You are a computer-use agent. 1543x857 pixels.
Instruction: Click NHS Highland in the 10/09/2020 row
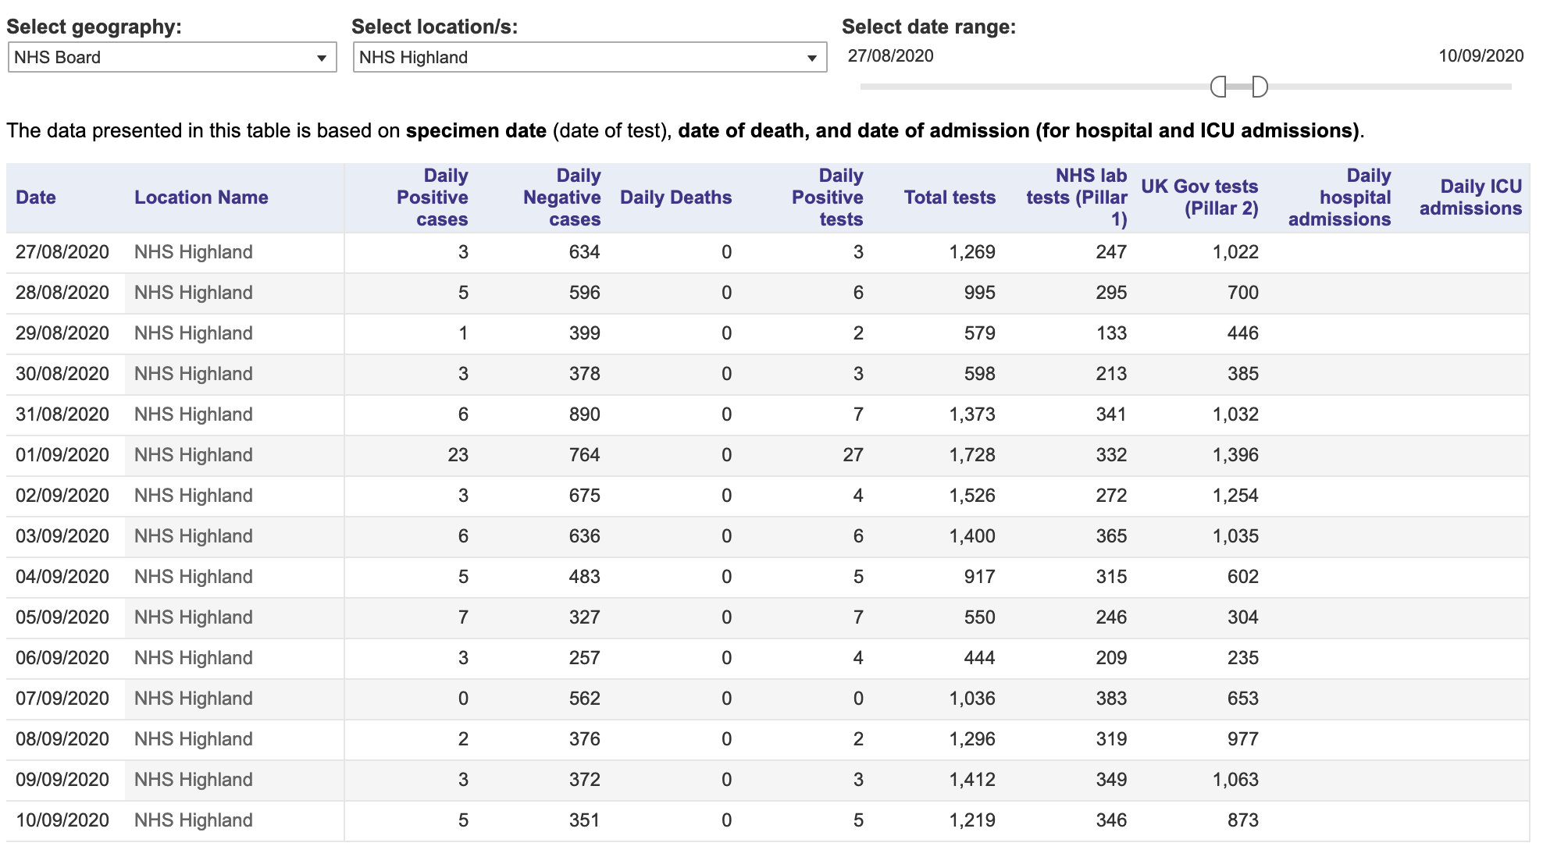pos(194,820)
